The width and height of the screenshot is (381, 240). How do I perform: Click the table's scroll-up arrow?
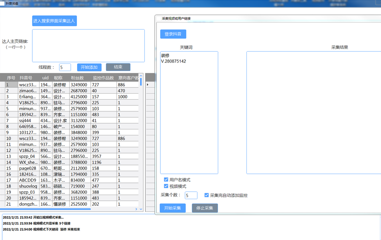pyautogui.click(x=141, y=75)
